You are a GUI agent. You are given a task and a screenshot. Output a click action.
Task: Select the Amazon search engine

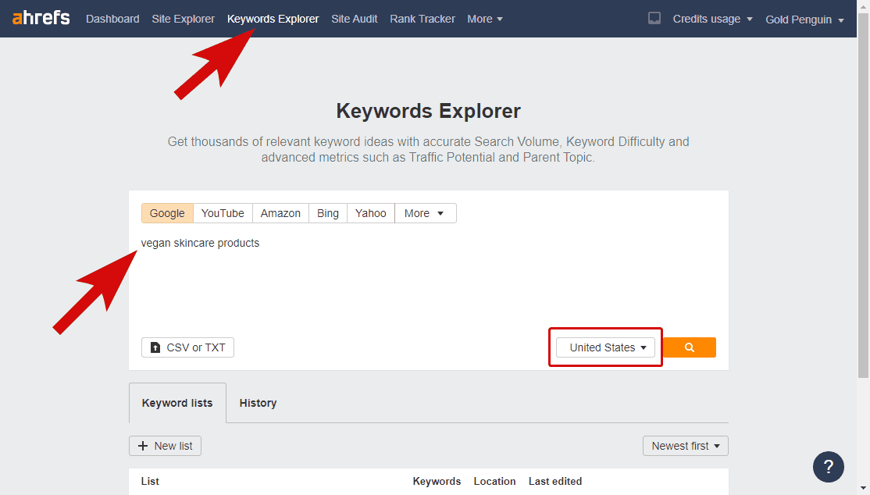coord(280,213)
